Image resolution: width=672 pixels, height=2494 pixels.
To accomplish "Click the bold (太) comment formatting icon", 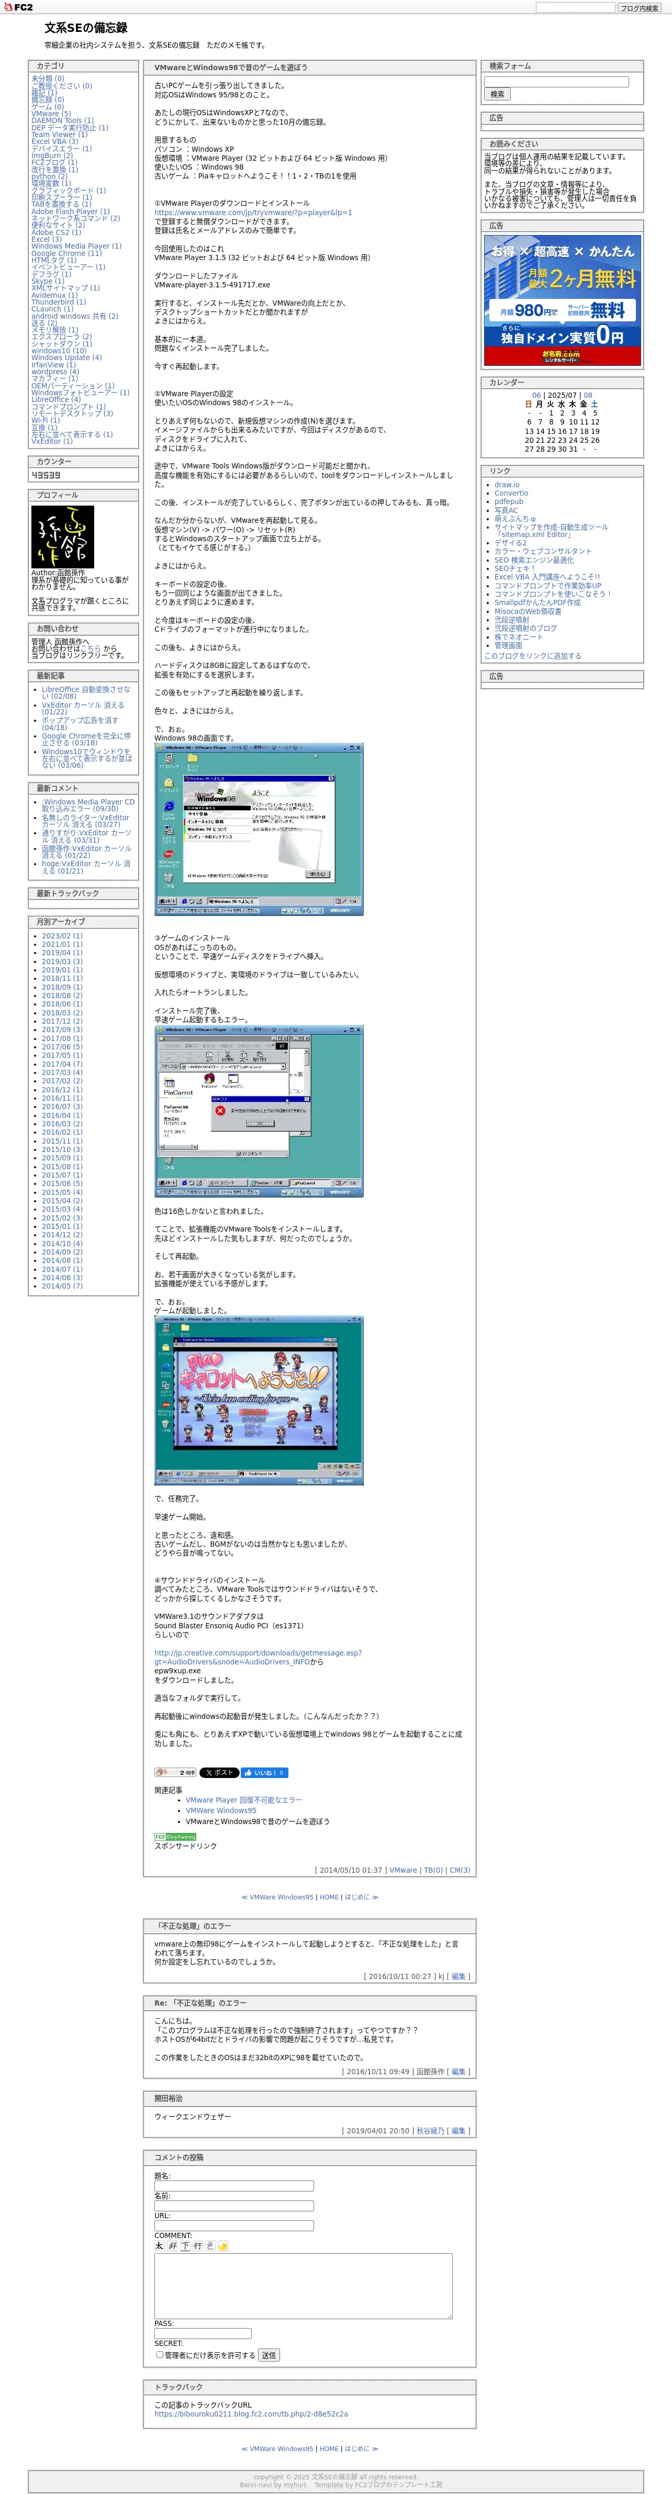I will (159, 2246).
